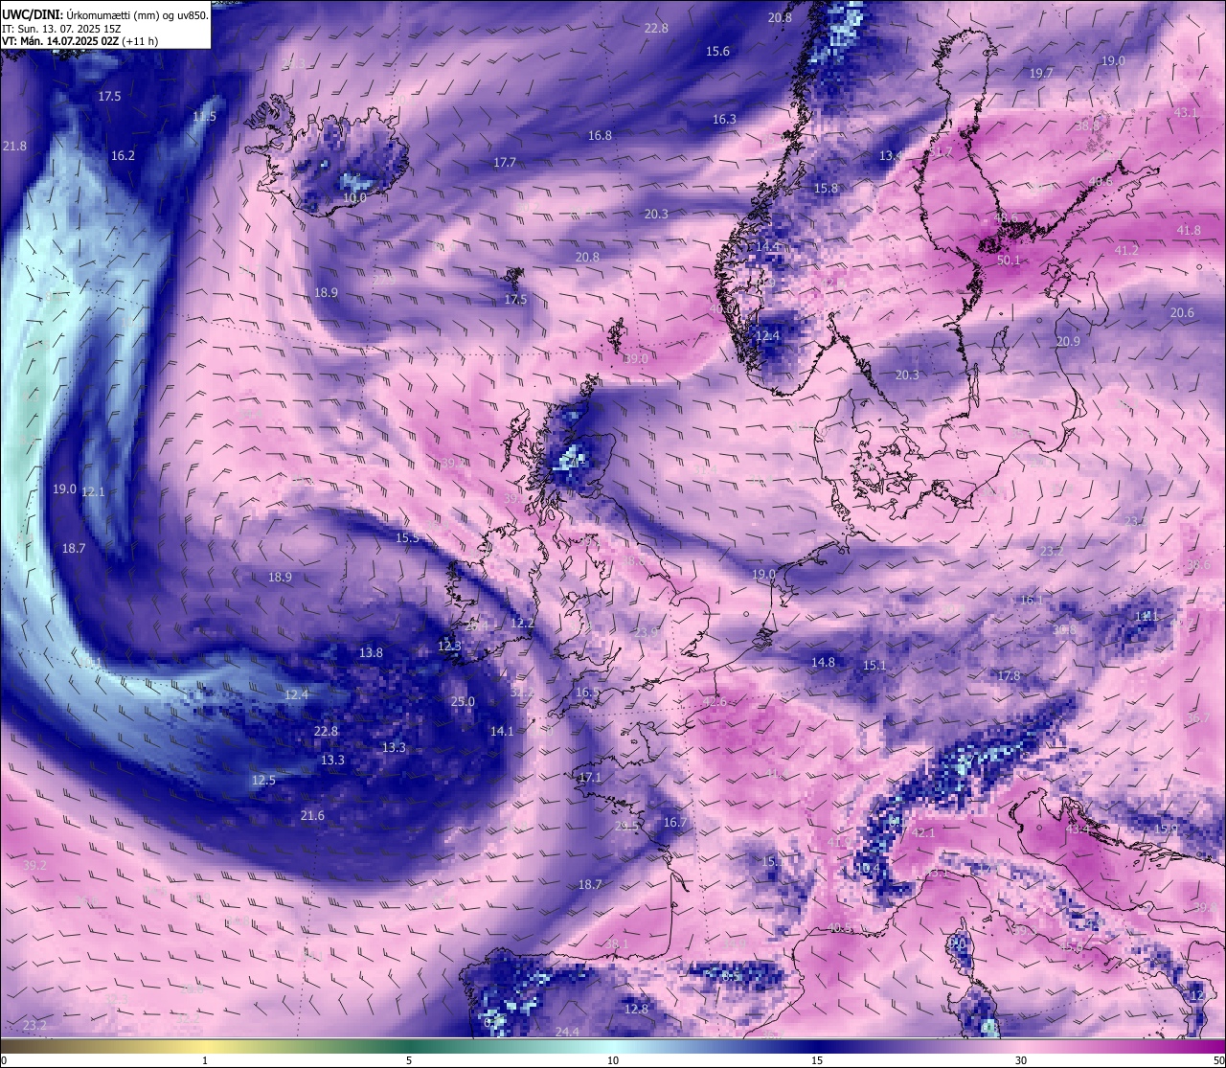Click the '20.6' value on the map
The image size is (1226, 1068).
(x=1182, y=313)
